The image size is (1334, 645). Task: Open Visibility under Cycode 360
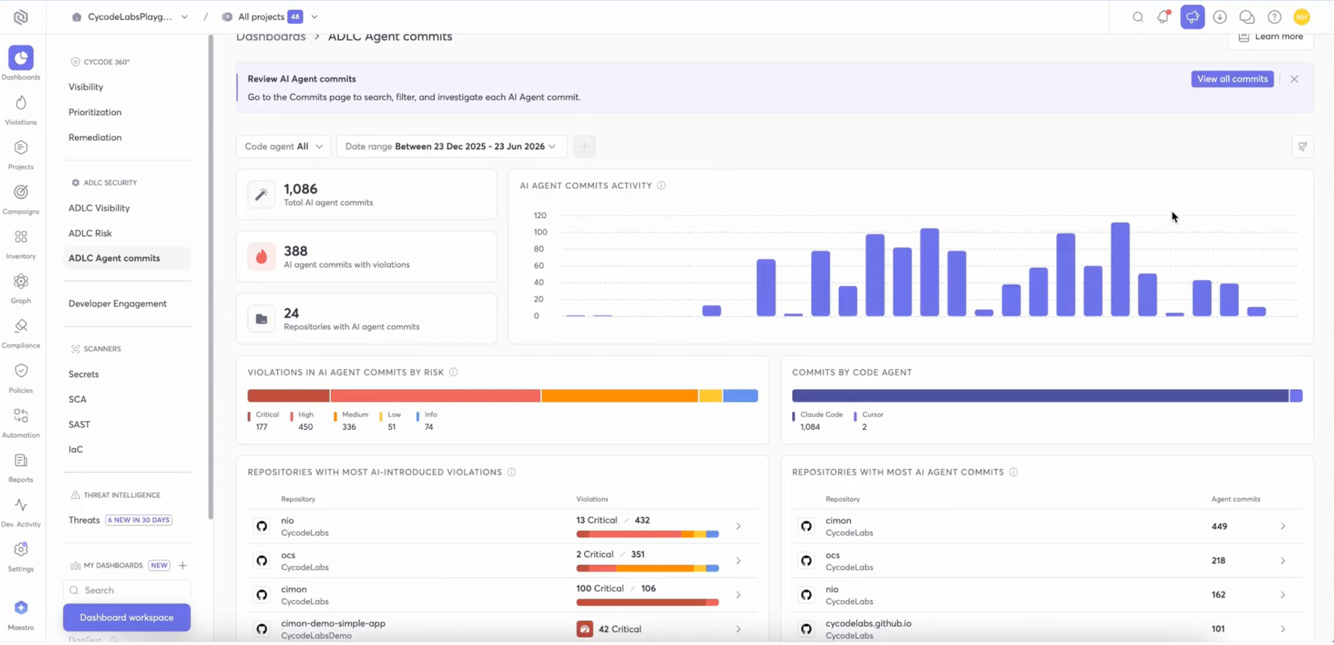86,87
